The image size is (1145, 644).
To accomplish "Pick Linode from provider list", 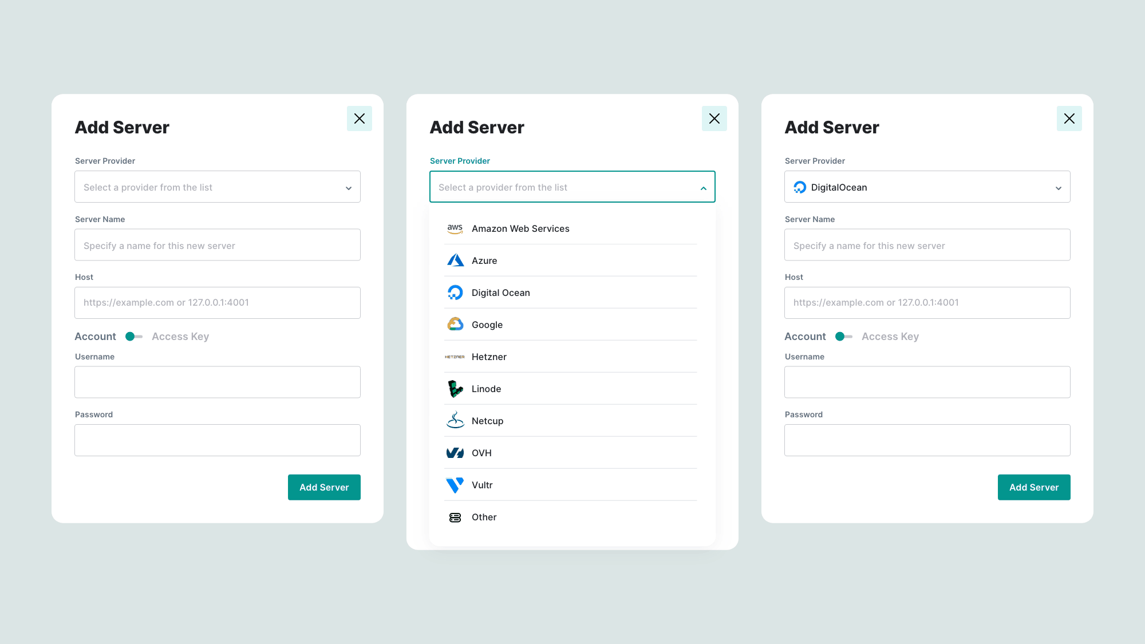I will [571, 389].
